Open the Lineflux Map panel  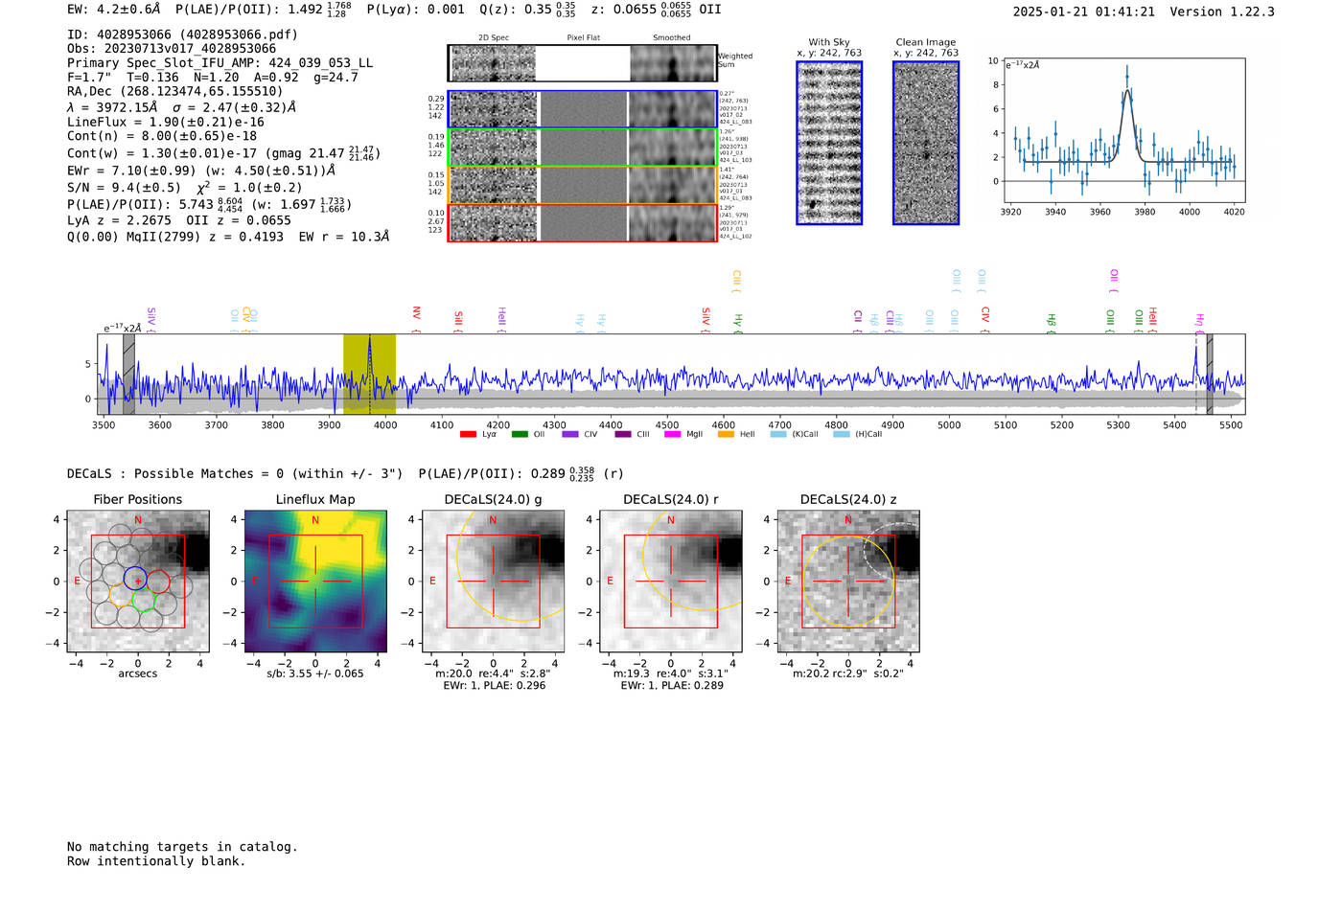[315, 582]
